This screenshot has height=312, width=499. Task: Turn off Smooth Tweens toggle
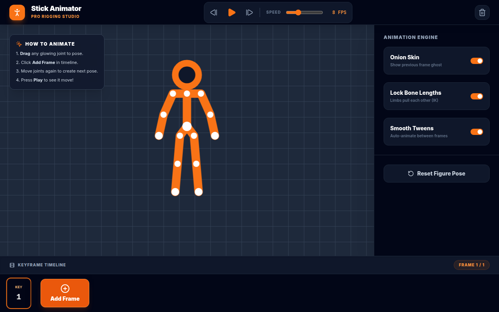(x=477, y=132)
